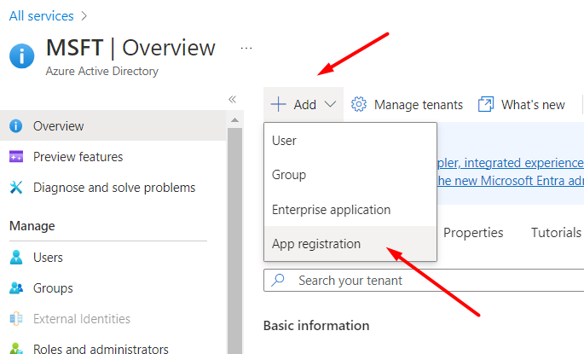Open Preview features in sidebar

click(x=113, y=156)
